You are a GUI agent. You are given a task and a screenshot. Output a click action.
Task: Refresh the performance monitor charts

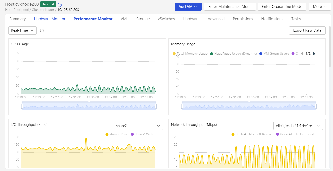click(42, 31)
